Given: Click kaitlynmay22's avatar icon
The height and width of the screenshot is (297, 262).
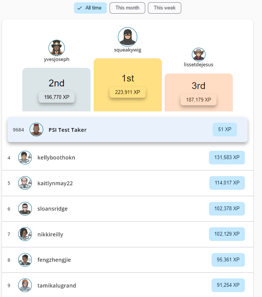Looking at the screenshot, I should 25,183.
